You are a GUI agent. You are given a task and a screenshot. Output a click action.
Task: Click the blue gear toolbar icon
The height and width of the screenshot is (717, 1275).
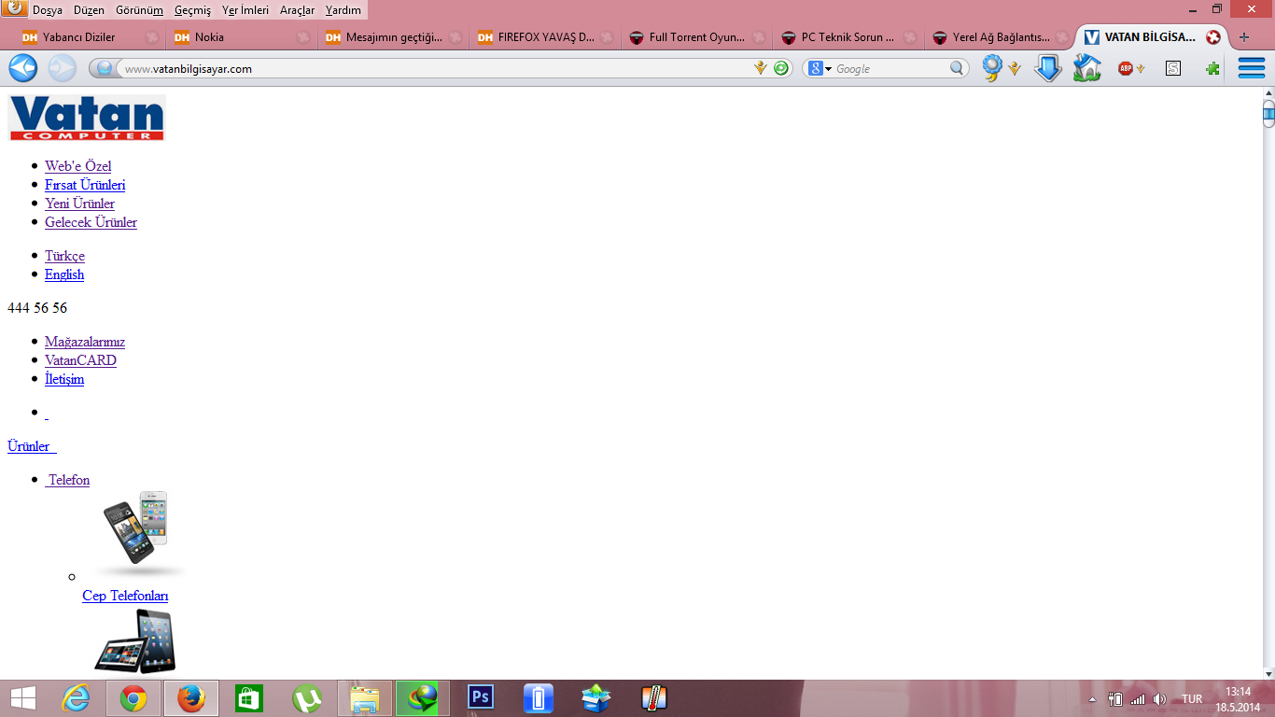coord(991,68)
